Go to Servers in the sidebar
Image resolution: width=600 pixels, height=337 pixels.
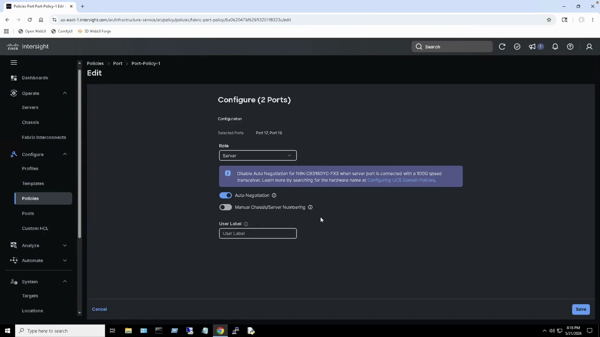(x=30, y=108)
